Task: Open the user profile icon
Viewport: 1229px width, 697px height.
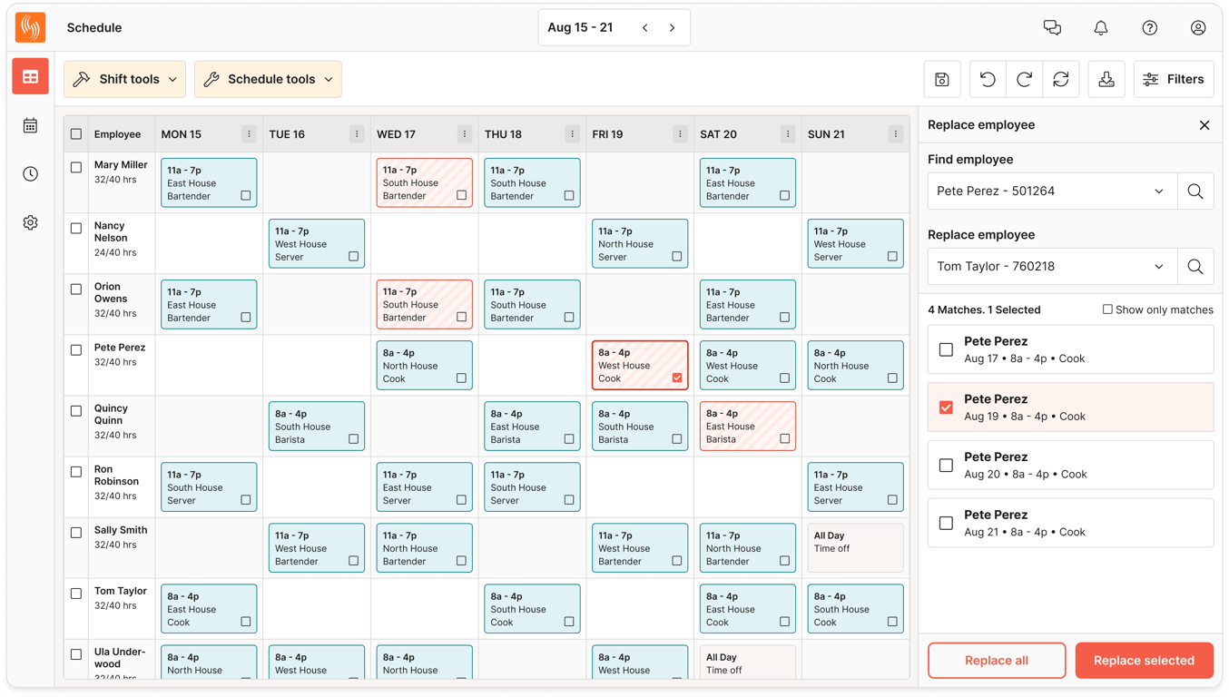Action: click(x=1198, y=27)
